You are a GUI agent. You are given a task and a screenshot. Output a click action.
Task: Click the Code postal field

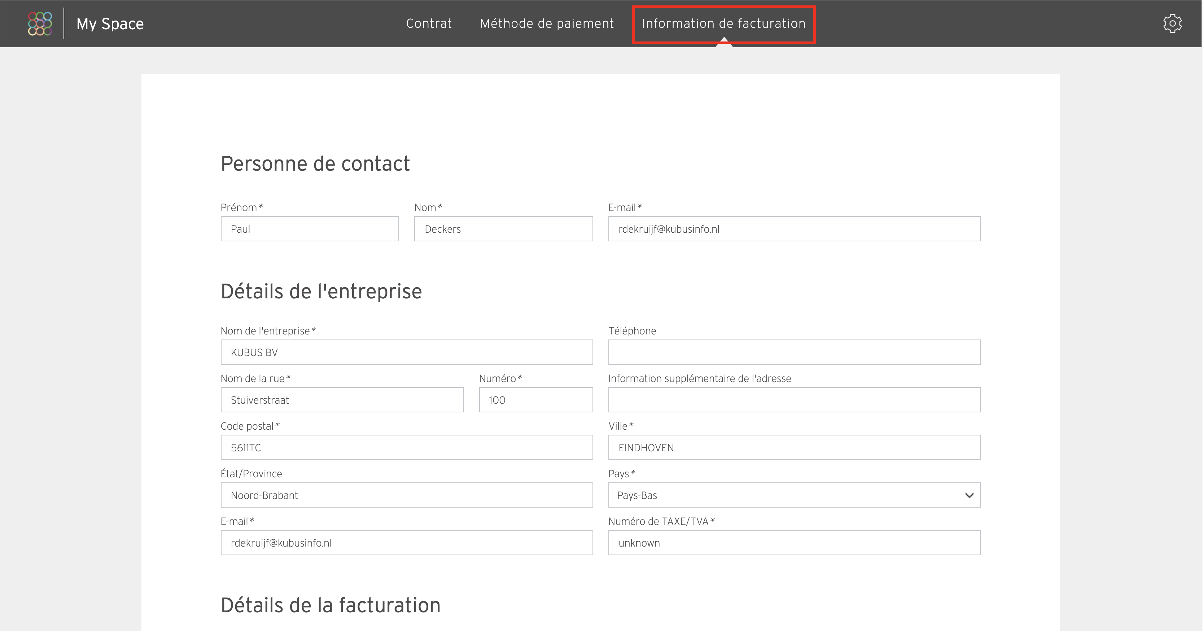407,447
